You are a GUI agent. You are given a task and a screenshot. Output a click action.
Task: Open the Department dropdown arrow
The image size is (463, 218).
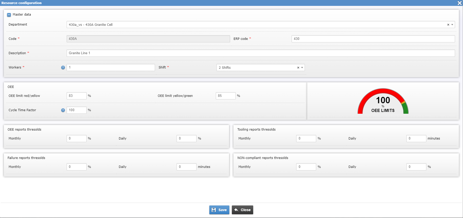click(x=452, y=25)
